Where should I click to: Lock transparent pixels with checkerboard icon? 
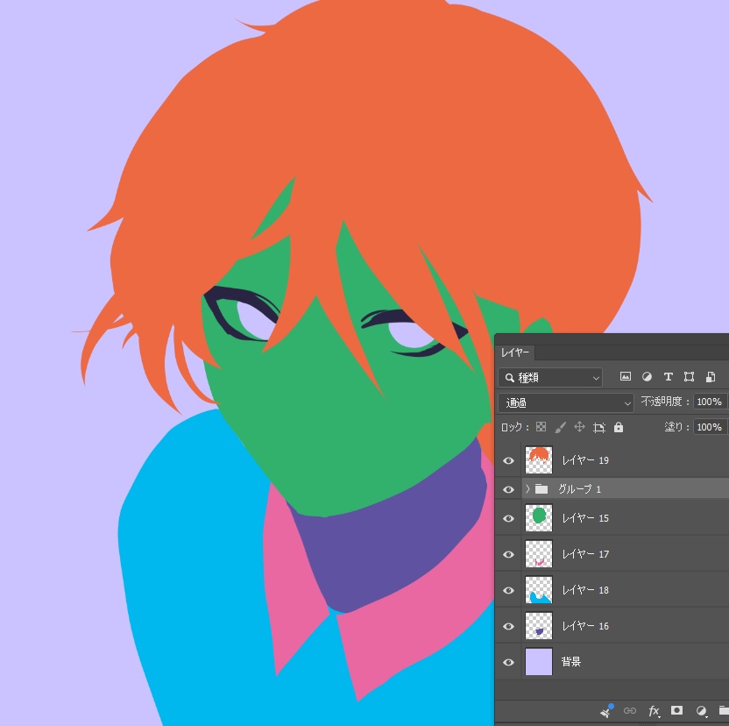(x=541, y=427)
